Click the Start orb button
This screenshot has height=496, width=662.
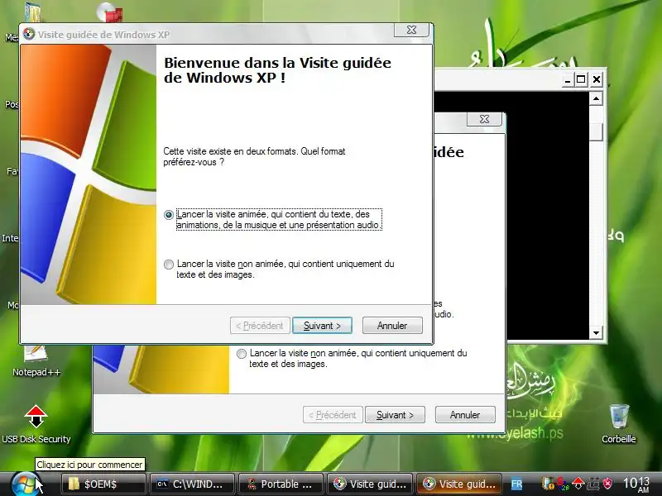click(x=26, y=484)
